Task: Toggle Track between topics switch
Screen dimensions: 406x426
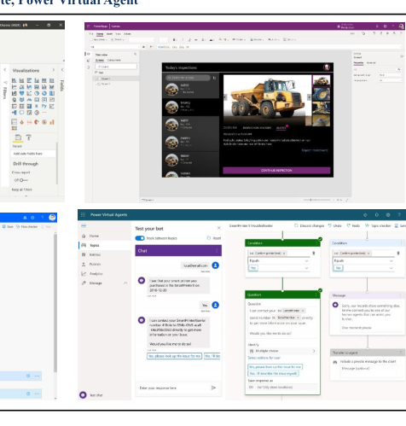Action: click(140, 238)
